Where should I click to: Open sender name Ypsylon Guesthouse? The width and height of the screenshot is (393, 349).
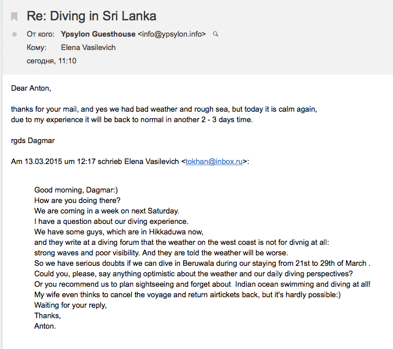pos(98,34)
